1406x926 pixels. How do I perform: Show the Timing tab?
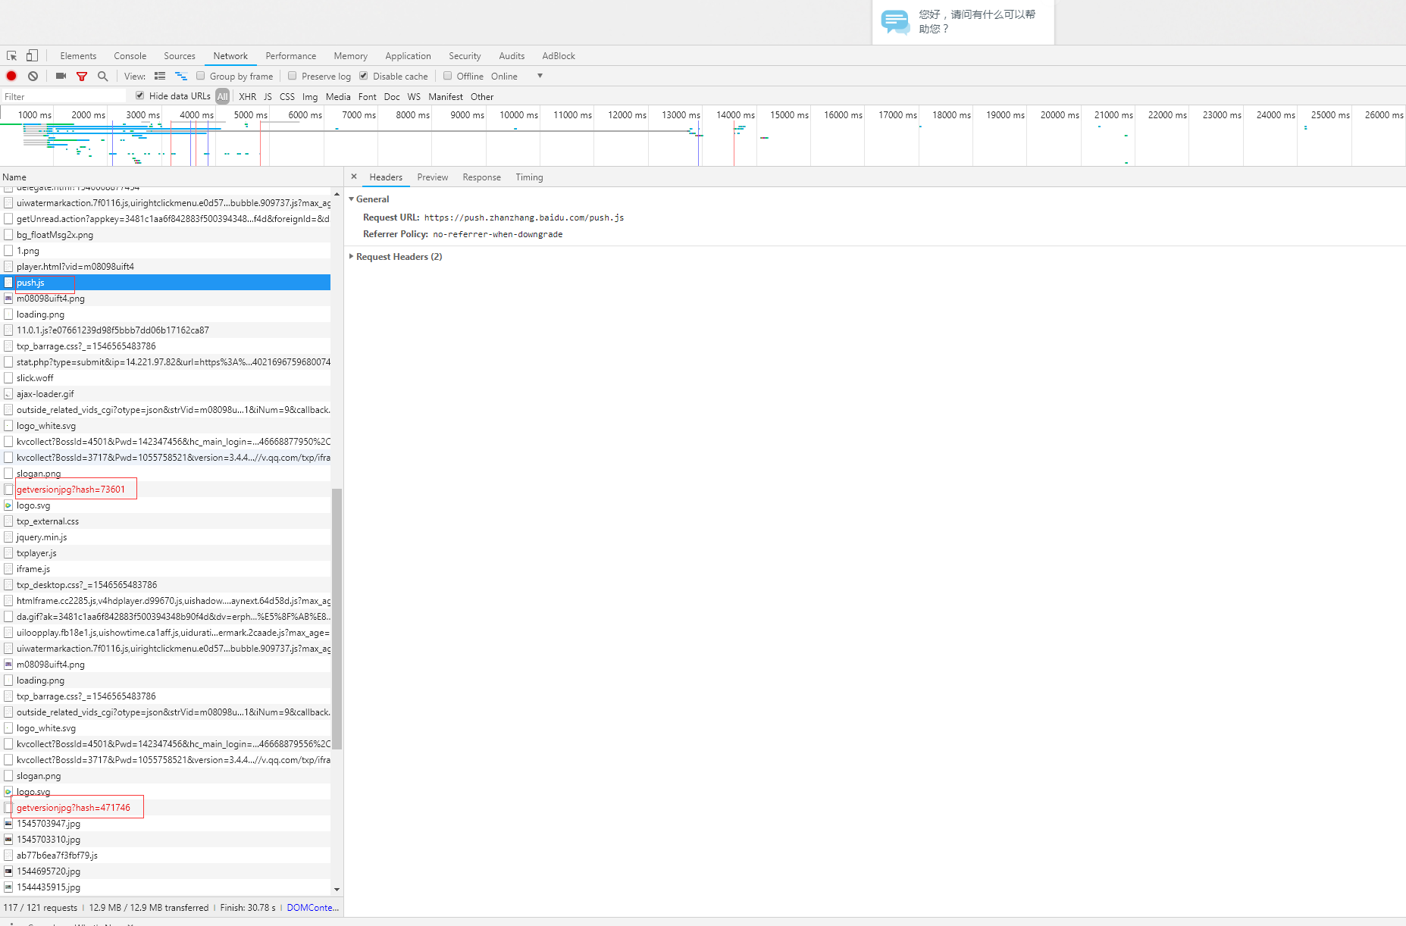pyautogui.click(x=530, y=177)
